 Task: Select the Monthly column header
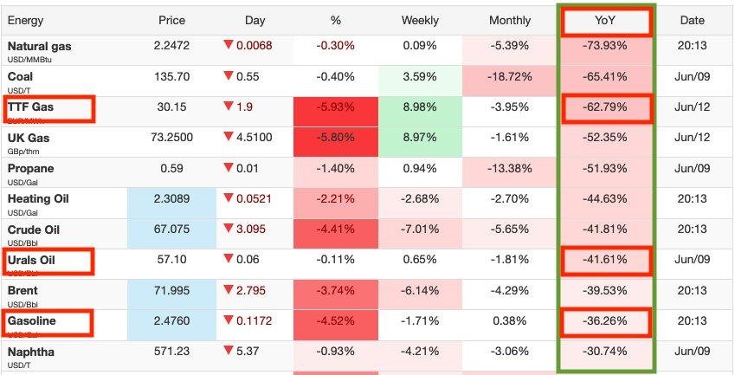pyautogui.click(x=510, y=20)
